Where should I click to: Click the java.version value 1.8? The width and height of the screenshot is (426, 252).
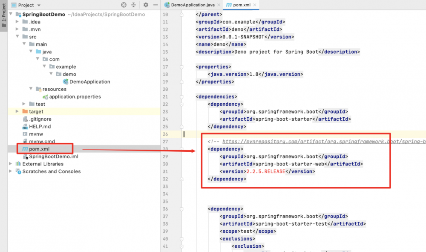(x=254, y=74)
